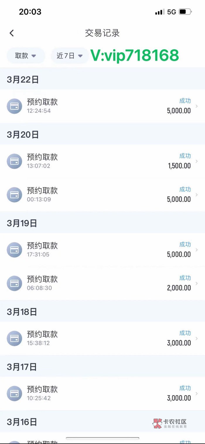205x444 pixels.
Task: Tap card icon of 10:25:42 withdrawal
Action: (14, 394)
